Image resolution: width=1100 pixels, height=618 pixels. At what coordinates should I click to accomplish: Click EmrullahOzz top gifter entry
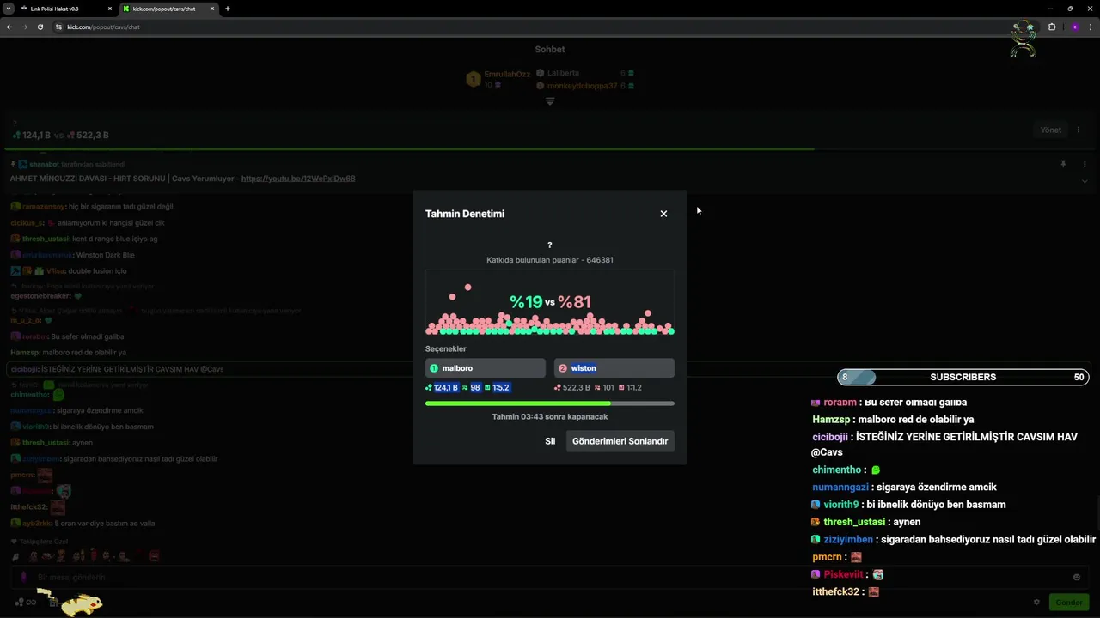click(498, 79)
